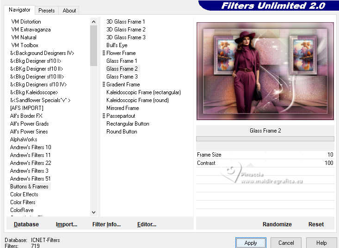Viewport: 339px width, 248px height.
Task: Choose Kaleidoscopic Frame (rectangular) filter
Action: pos(143,92)
